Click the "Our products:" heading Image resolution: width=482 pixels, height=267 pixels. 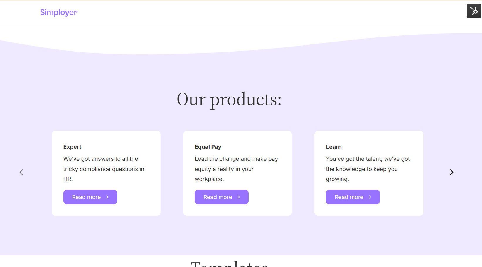229,99
